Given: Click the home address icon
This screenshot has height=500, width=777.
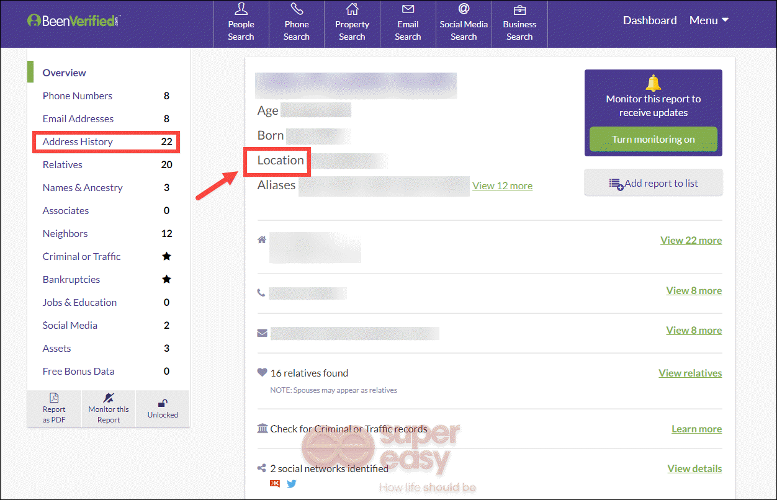Looking at the screenshot, I should (262, 239).
